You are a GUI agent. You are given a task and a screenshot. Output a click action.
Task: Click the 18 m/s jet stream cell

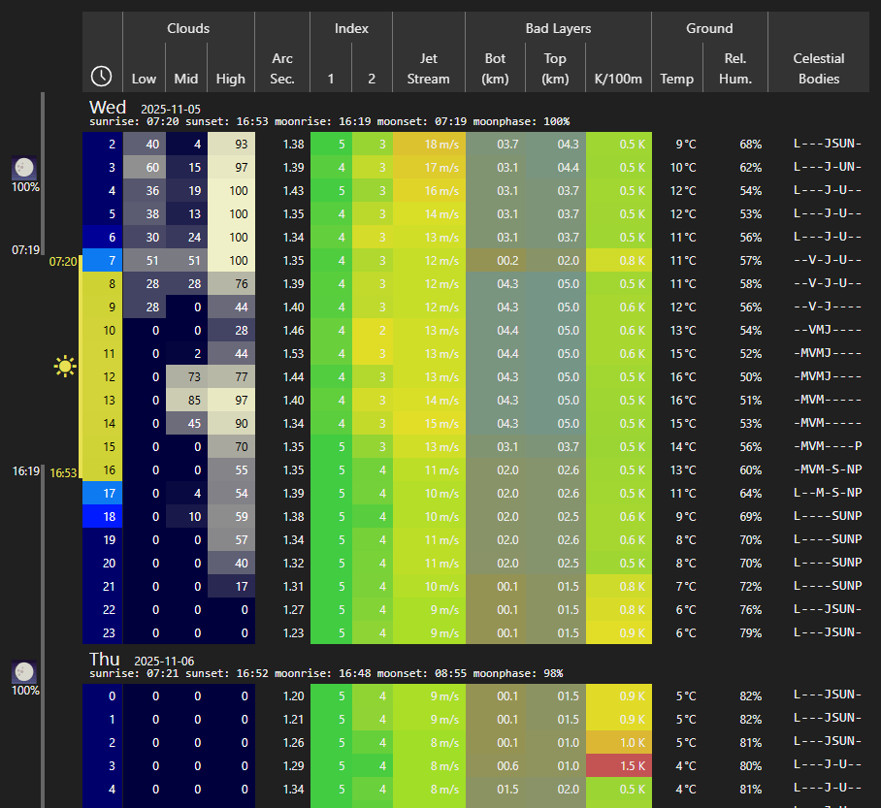coord(428,145)
